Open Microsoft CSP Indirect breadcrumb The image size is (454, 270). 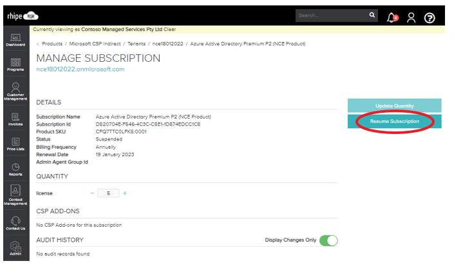point(95,44)
